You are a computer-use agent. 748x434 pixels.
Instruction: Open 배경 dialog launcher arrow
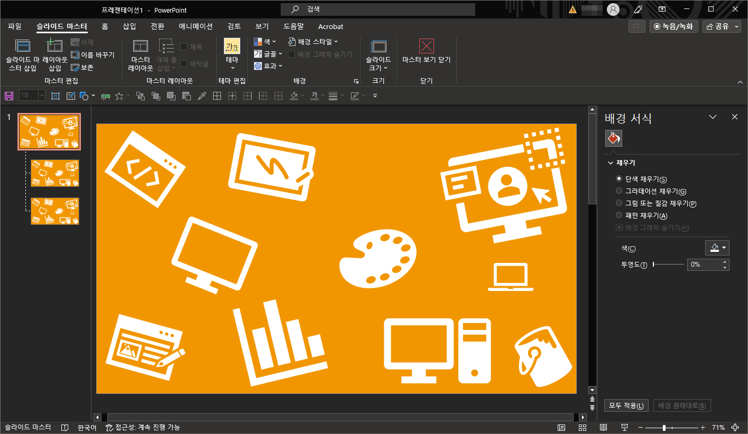[x=356, y=81]
